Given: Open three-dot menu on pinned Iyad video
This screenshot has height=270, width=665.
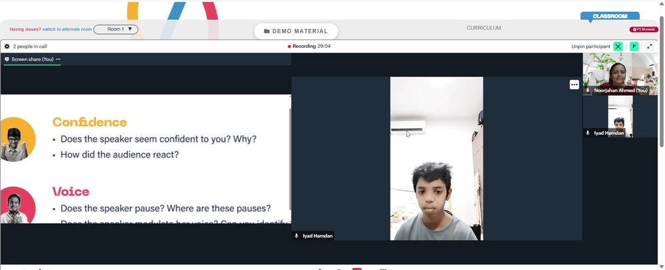Looking at the screenshot, I should click(x=575, y=84).
